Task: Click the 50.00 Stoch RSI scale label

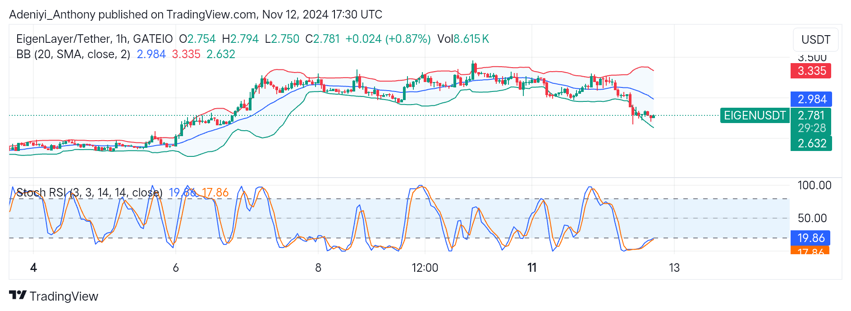Action: click(812, 218)
